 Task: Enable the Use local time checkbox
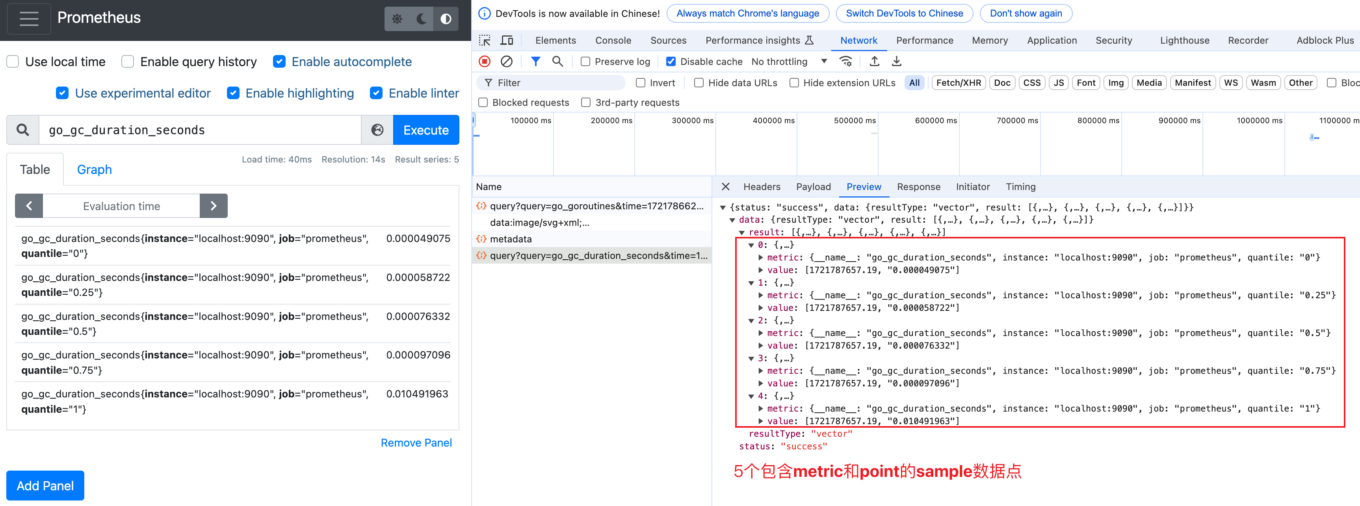[x=13, y=62]
